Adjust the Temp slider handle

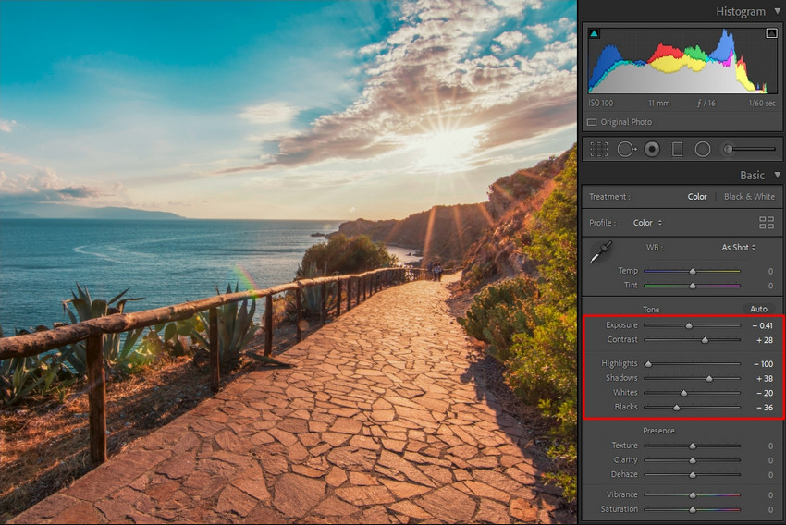tap(693, 271)
